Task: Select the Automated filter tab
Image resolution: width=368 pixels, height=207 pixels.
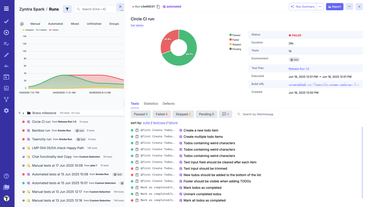Action: tap(55, 24)
